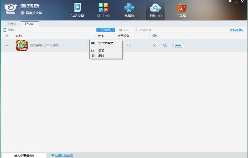Toggle the select-all checkbox in header

tap(7, 36)
